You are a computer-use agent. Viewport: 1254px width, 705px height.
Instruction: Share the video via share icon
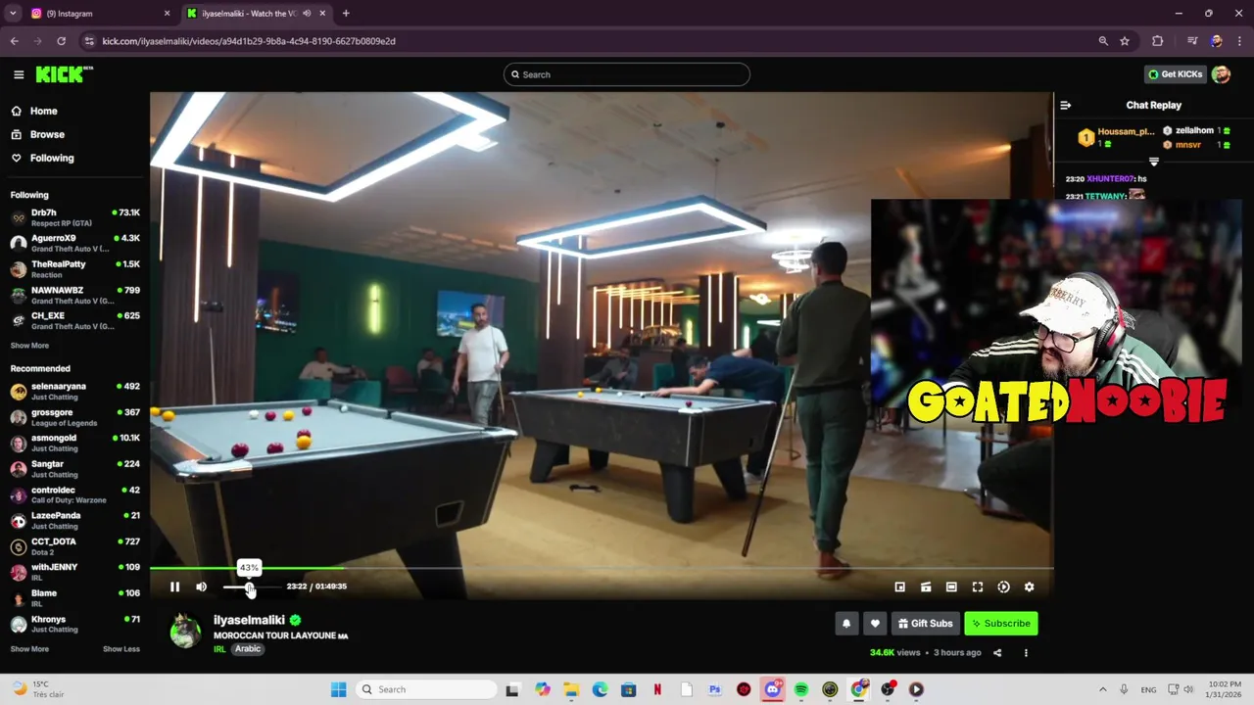click(997, 653)
